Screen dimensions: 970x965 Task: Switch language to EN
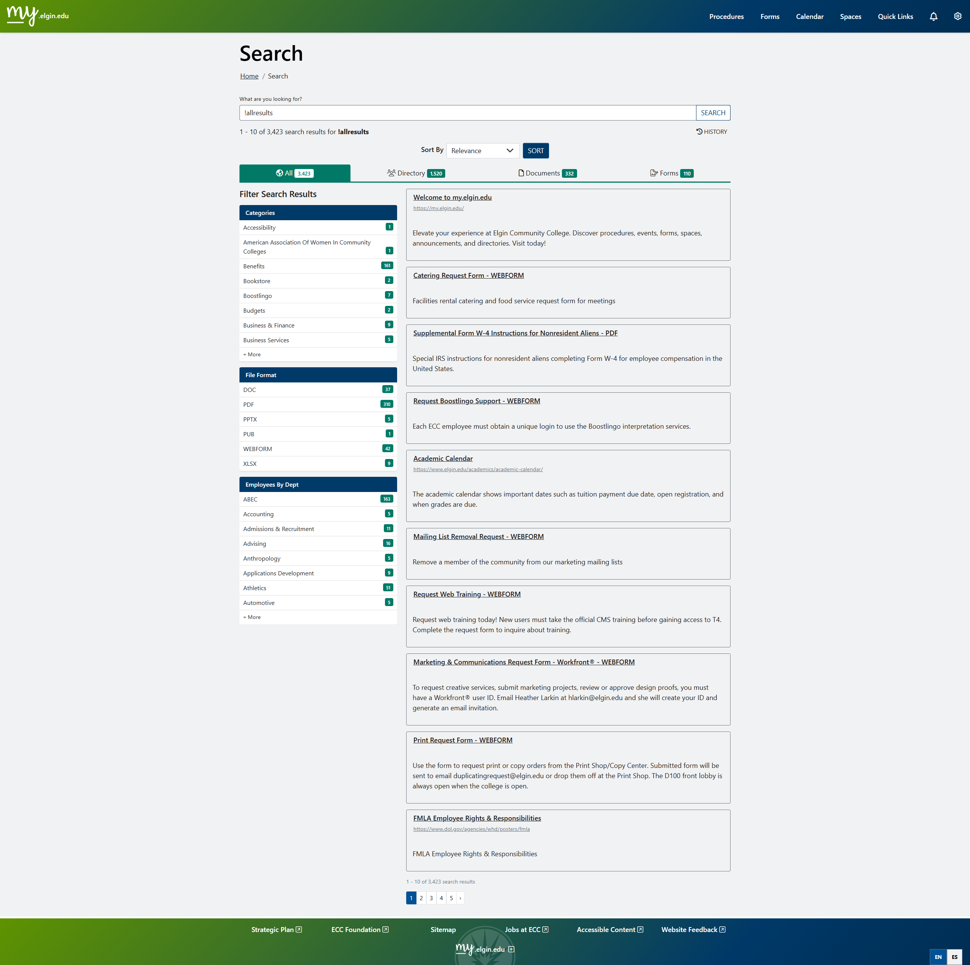(x=938, y=956)
